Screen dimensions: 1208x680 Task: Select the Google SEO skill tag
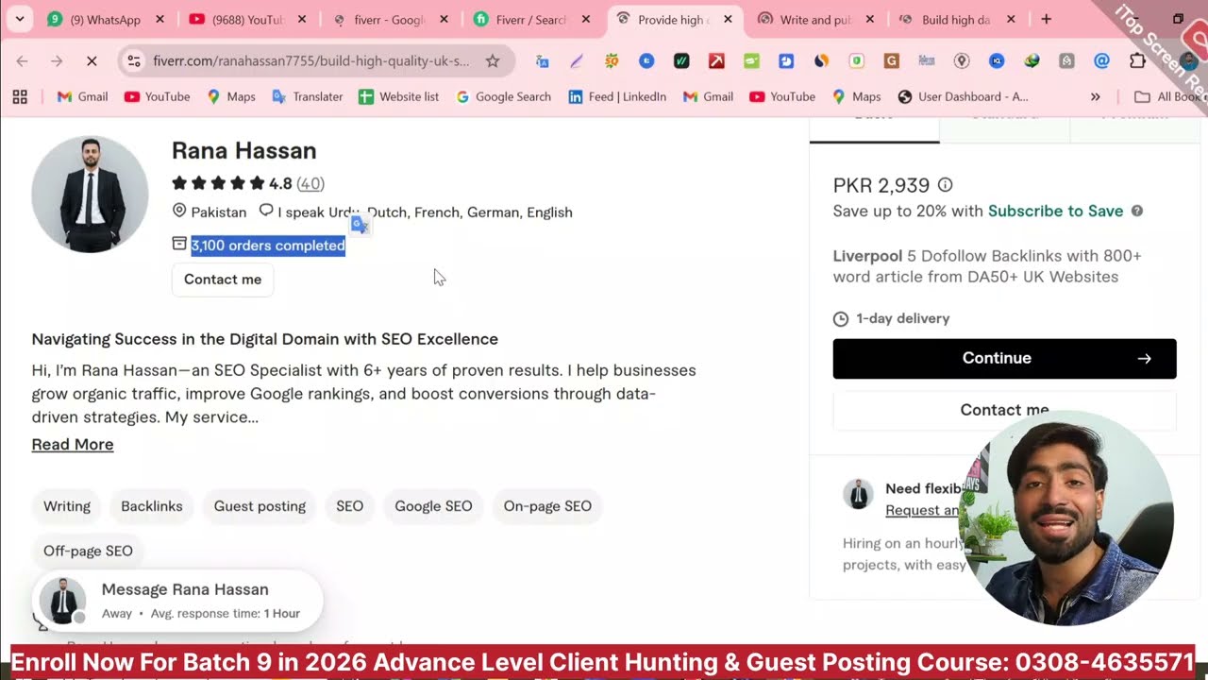pos(433,506)
